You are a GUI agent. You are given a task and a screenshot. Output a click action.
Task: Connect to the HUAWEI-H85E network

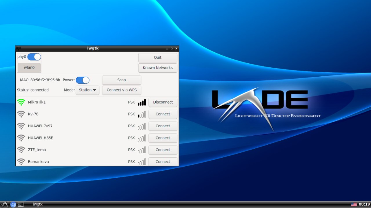pos(163,138)
